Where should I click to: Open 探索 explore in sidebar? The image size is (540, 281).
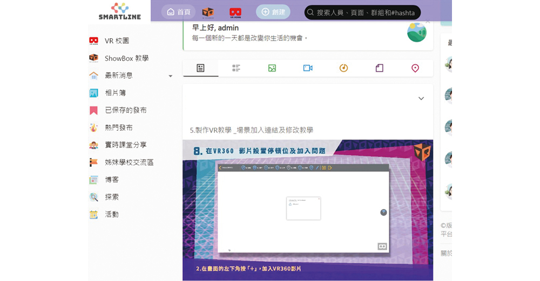tap(112, 197)
